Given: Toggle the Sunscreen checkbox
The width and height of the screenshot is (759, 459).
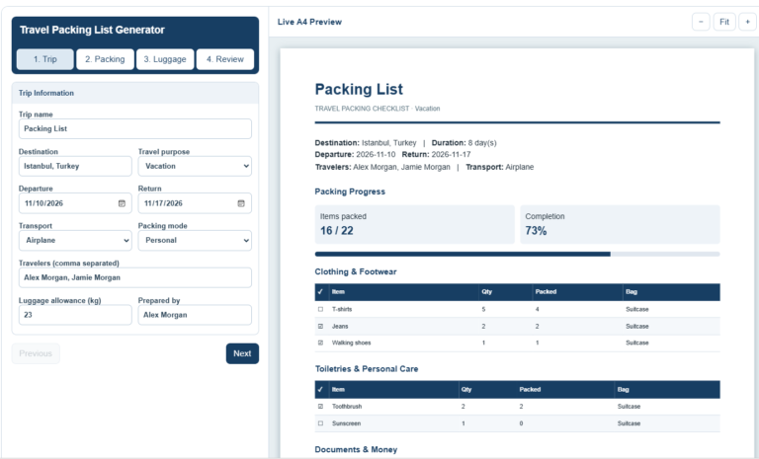Looking at the screenshot, I should (x=320, y=423).
